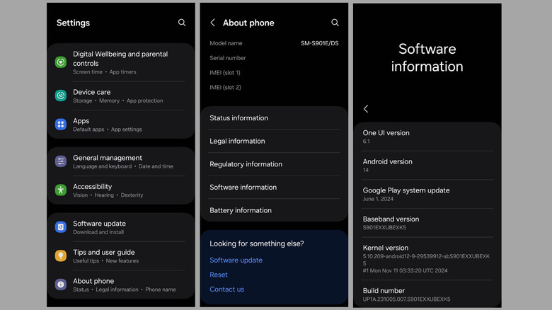
Task: Open Device care settings
Action: point(121,96)
